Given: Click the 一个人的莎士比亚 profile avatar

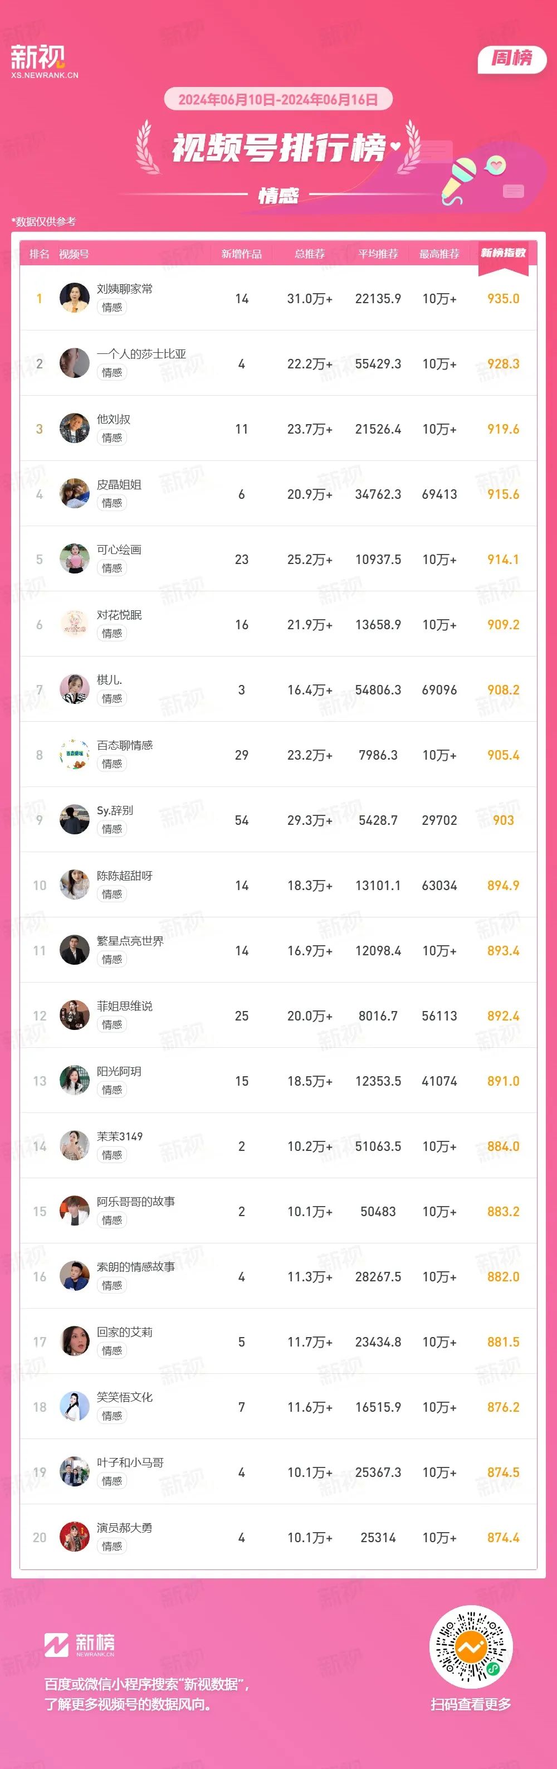Looking at the screenshot, I should click(x=74, y=363).
